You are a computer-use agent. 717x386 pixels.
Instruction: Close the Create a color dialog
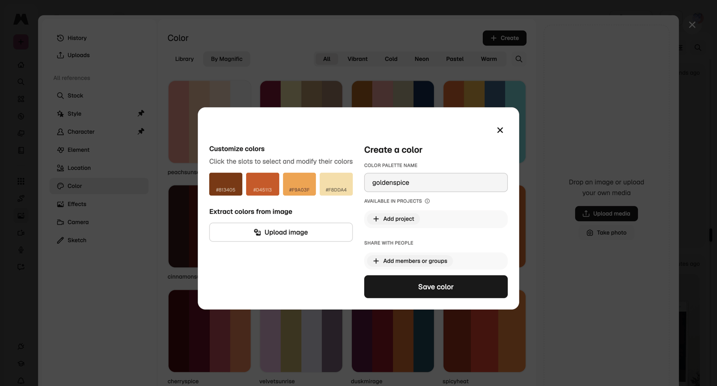tap(500, 130)
